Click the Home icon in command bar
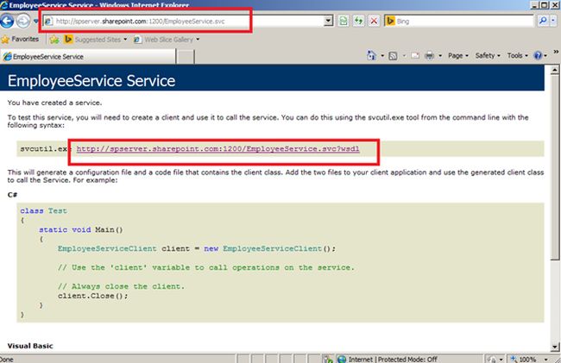This screenshot has height=363, width=561. (x=372, y=55)
